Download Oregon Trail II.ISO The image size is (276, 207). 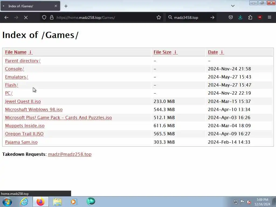tap(24, 134)
